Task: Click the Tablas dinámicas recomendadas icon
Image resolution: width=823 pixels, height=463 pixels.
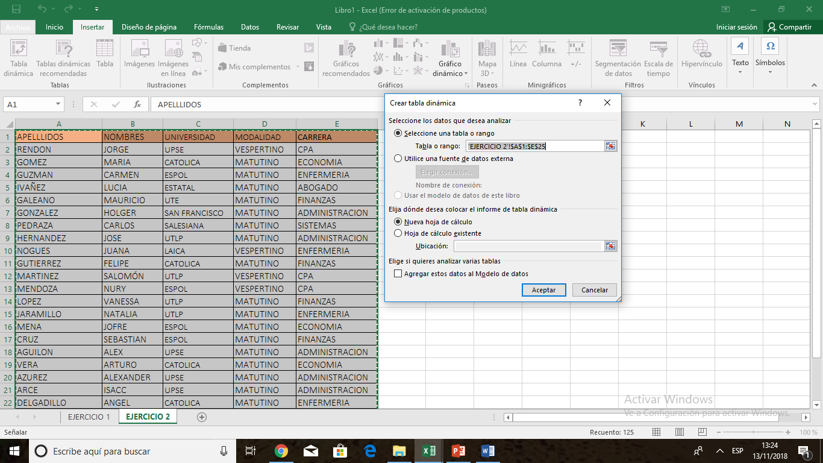Action: point(63,58)
